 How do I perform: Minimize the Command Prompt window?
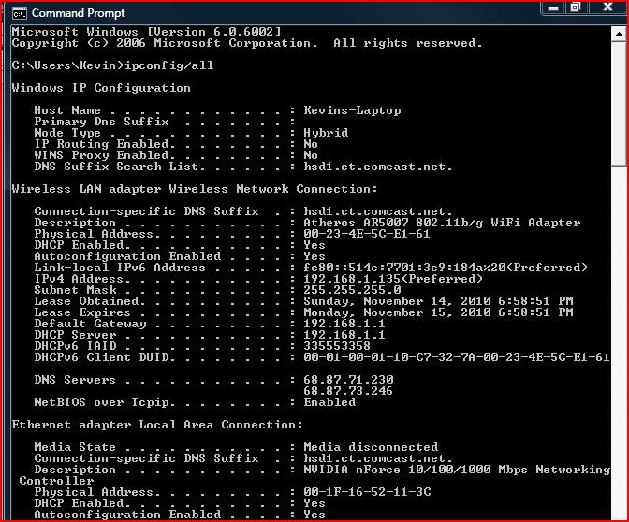point(551,8)
